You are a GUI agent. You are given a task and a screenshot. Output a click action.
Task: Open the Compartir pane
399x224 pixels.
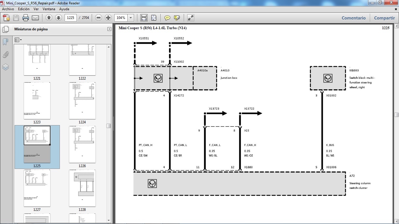pyautogui.click(x=384, y=18)
